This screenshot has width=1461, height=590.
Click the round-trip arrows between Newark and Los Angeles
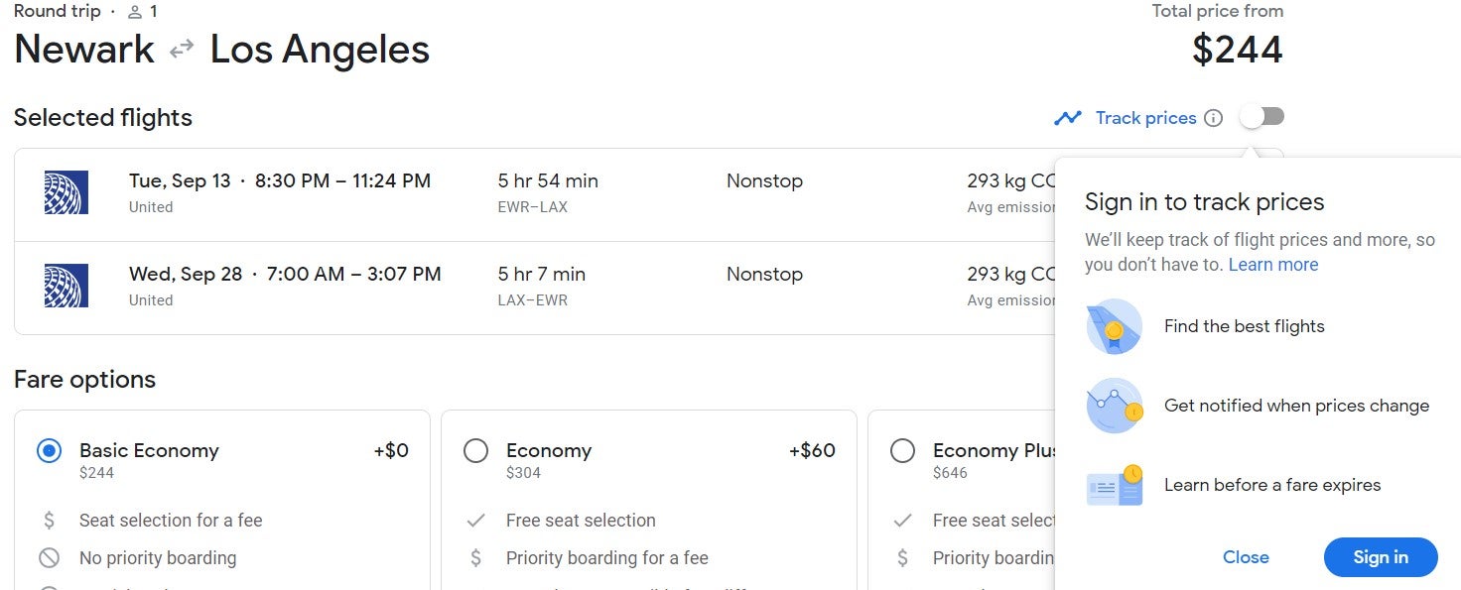tap(182, 49)
